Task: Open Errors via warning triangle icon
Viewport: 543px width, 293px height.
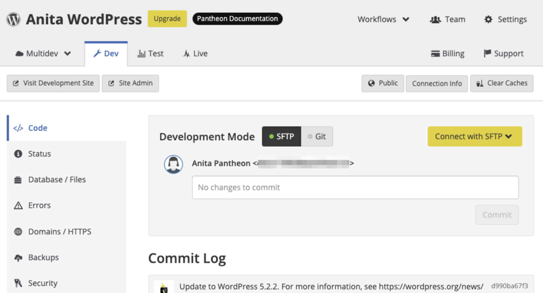Action: (x=18, y=206)
